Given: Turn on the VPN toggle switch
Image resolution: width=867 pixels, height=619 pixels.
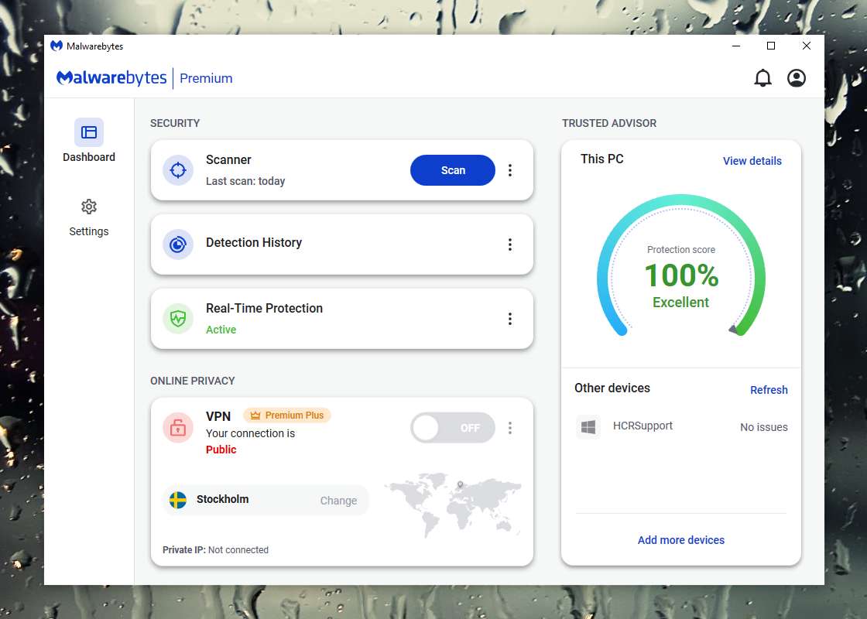Looking at the screenshot, I should point(452,428).
